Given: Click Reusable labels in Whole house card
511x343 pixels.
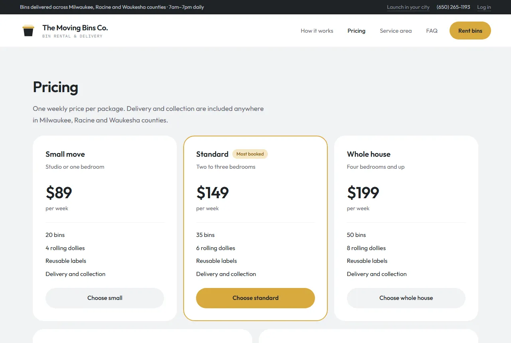Looking at the screenshot, I should tap(367, 261).
